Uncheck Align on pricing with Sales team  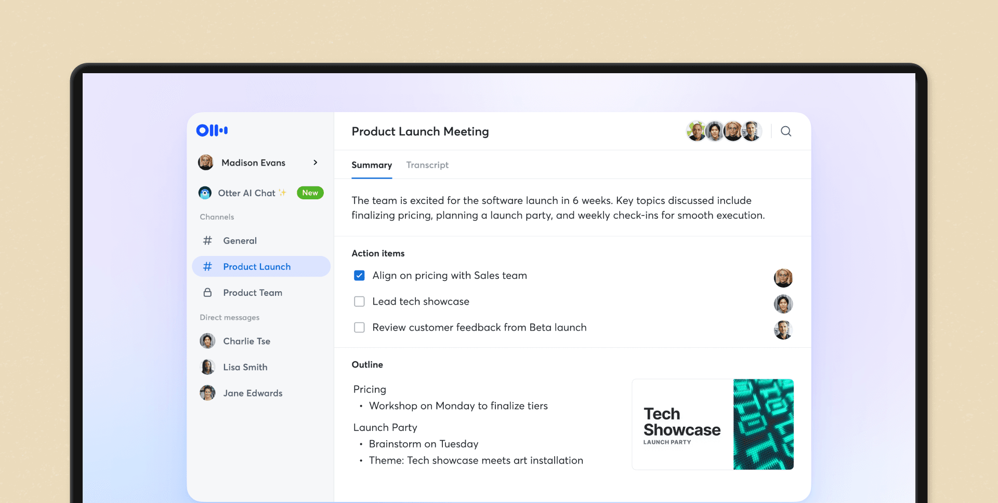(359, 276)
